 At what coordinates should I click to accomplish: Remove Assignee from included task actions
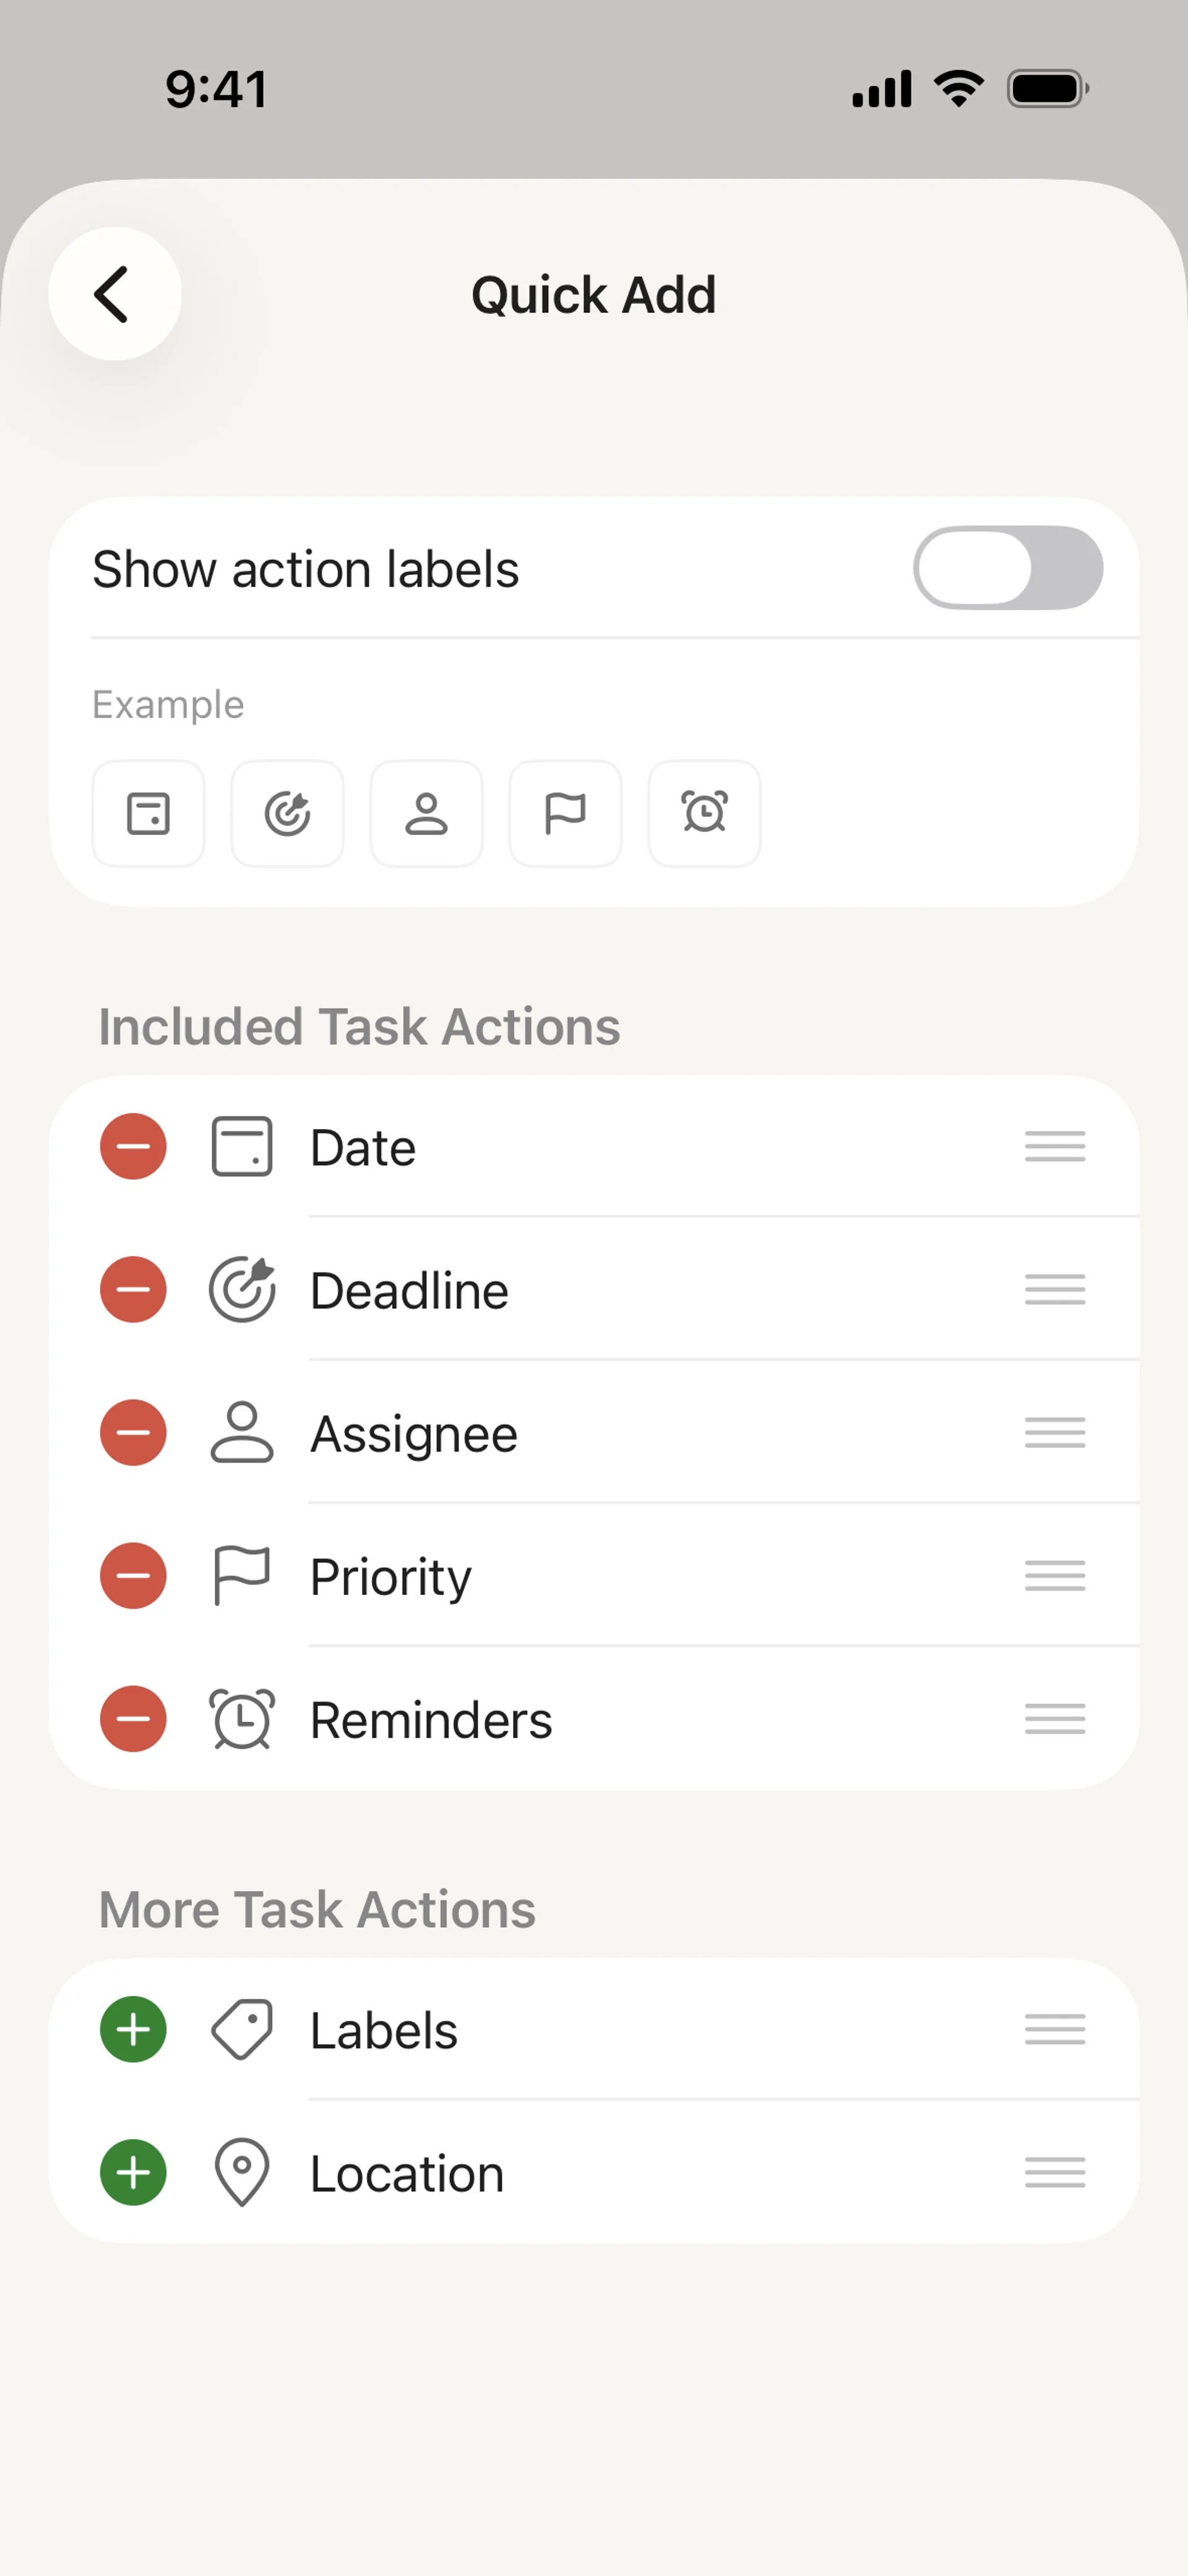[133, 1432]
